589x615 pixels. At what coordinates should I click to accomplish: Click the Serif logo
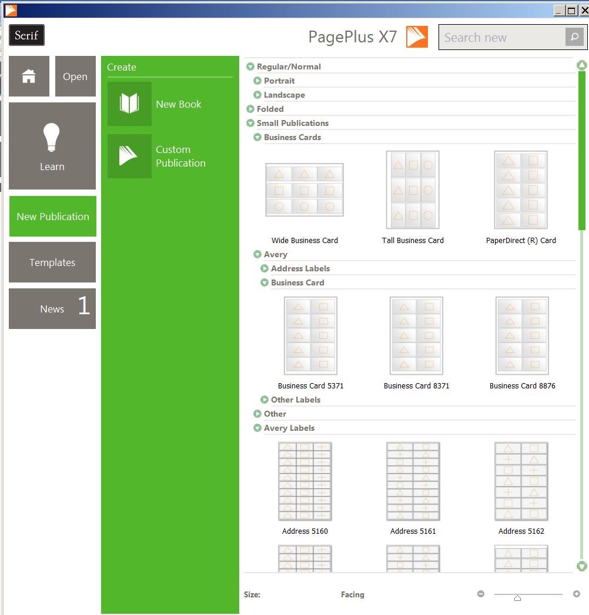pos(26,35)
